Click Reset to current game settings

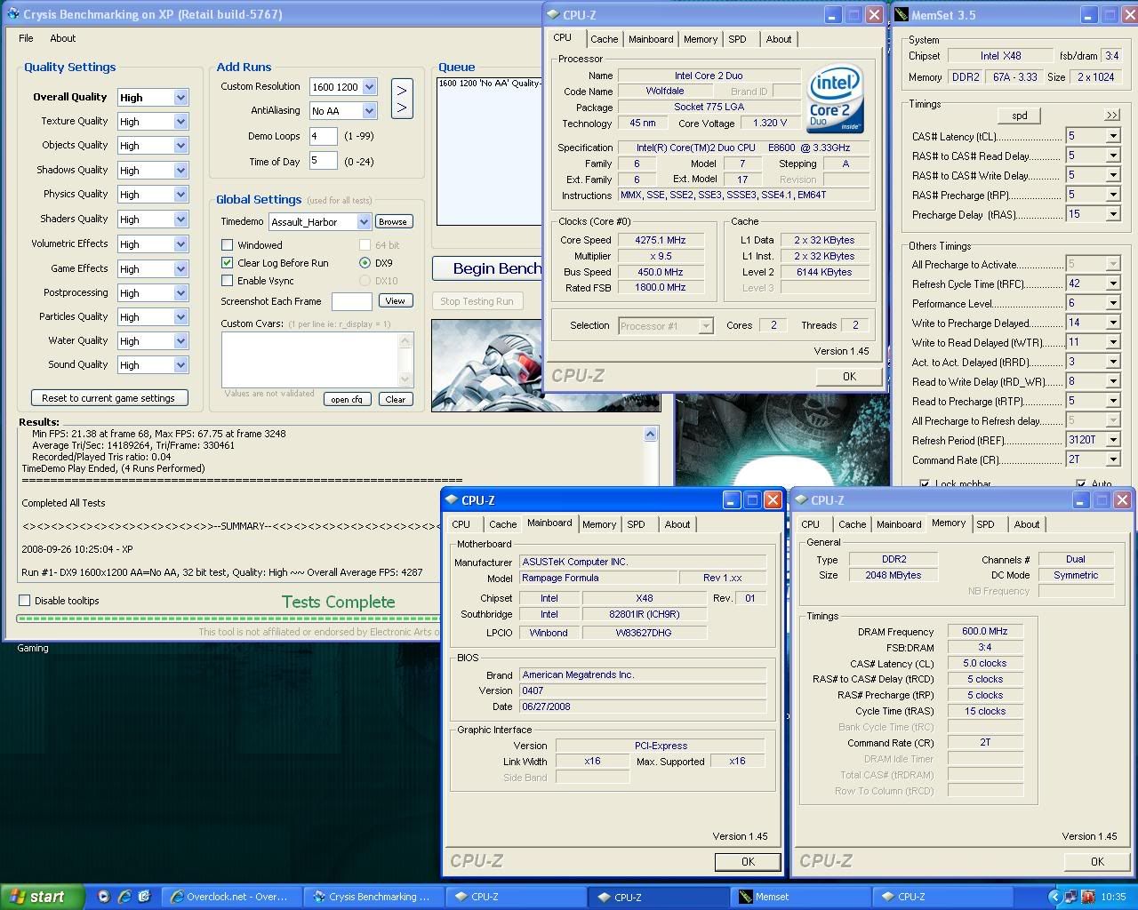[108, 398]
